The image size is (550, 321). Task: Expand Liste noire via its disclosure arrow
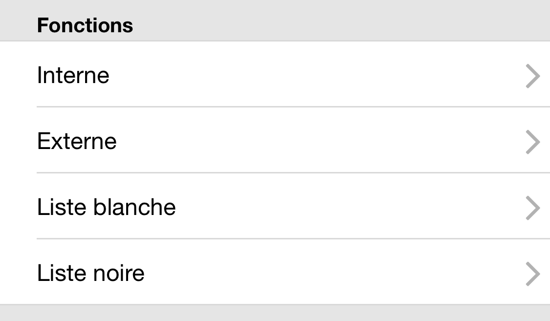click(x=532, y=274)
